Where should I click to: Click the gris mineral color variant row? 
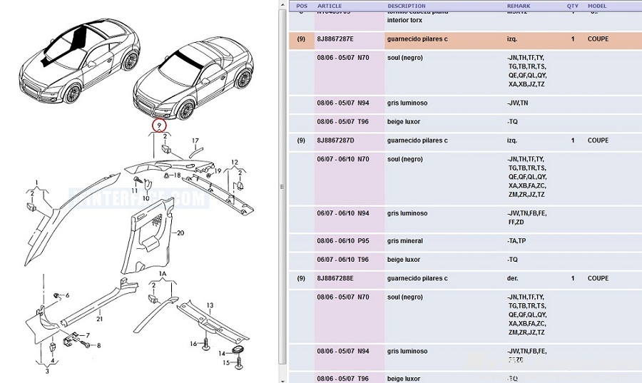(404, 241)
